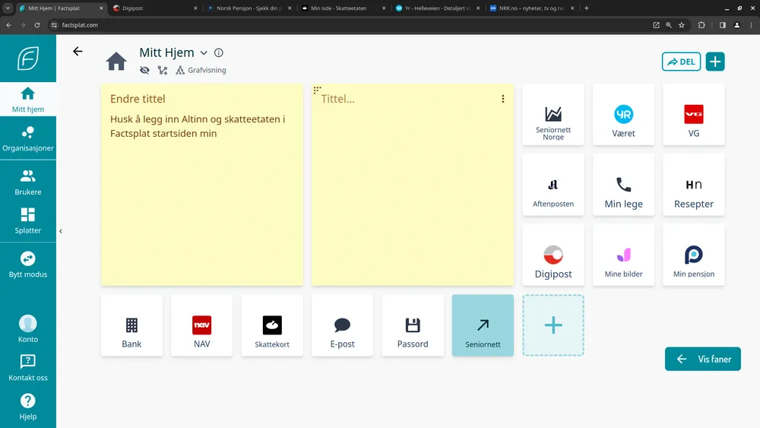Collapse the left sidebar with the arrow
Viewport: 760px width, 428px height.
click(x=61, y=231)
